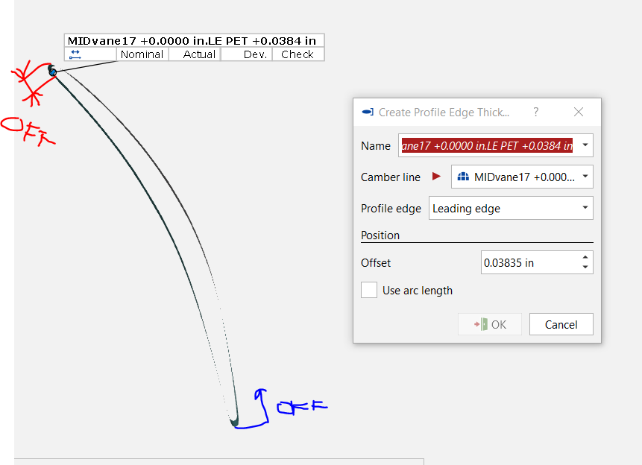
Task: Decrease Offset with the down stepper arrow
Action: click(x=585, y=268)
